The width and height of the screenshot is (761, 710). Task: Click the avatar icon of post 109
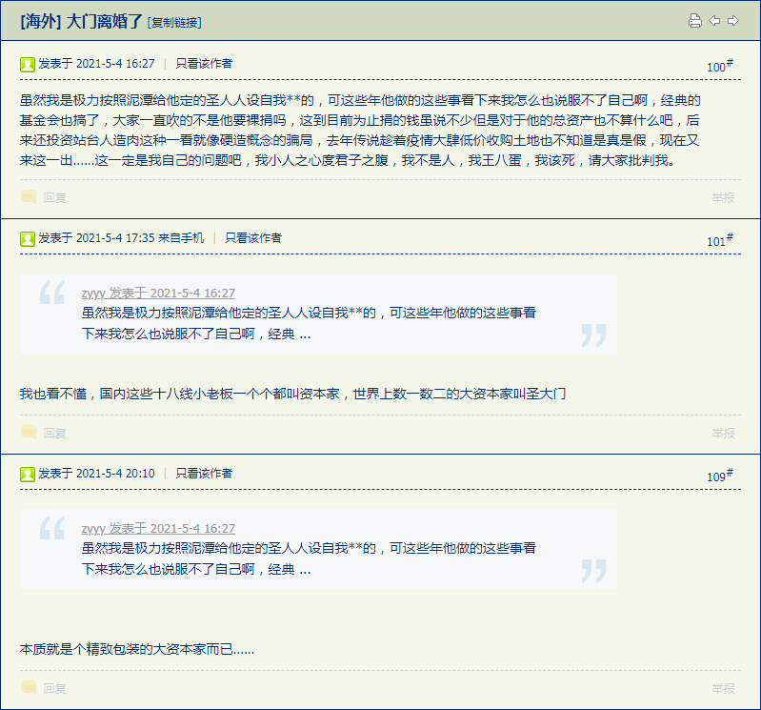(x=28, y=474)
